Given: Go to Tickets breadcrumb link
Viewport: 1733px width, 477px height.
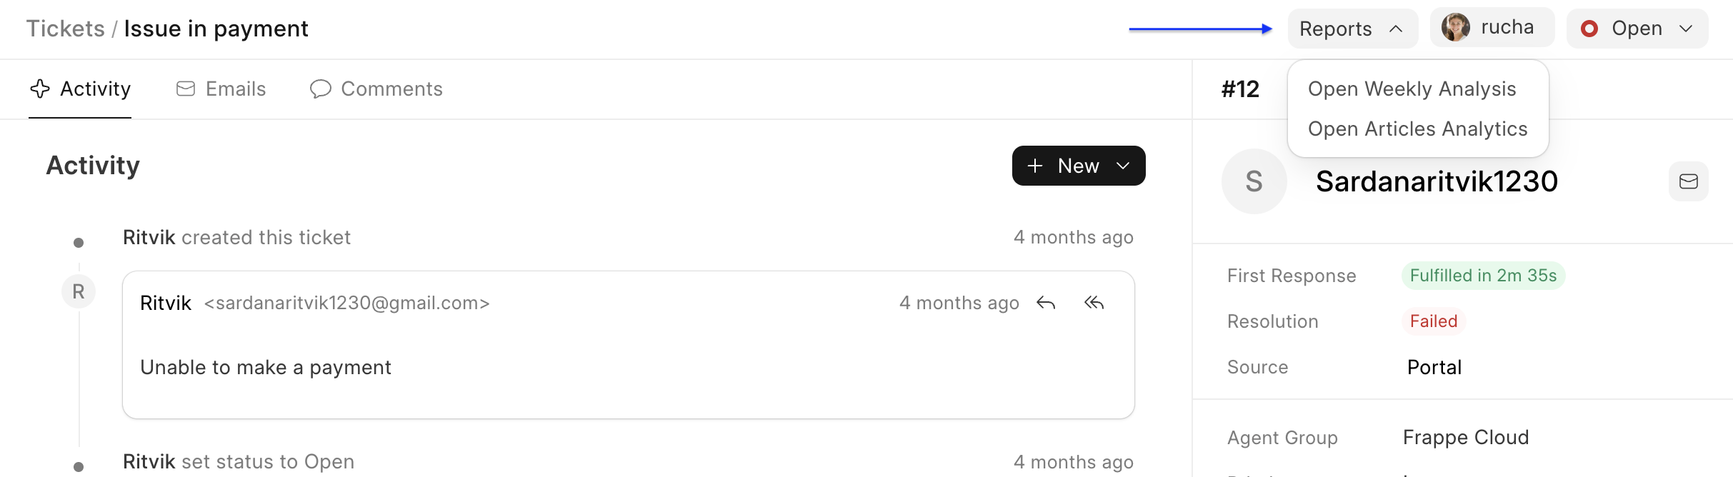Looking at the screenshot, I should click(x=66, y=29).
